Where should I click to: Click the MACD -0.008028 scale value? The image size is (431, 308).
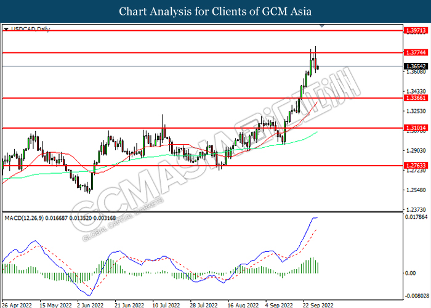(416, 296)
